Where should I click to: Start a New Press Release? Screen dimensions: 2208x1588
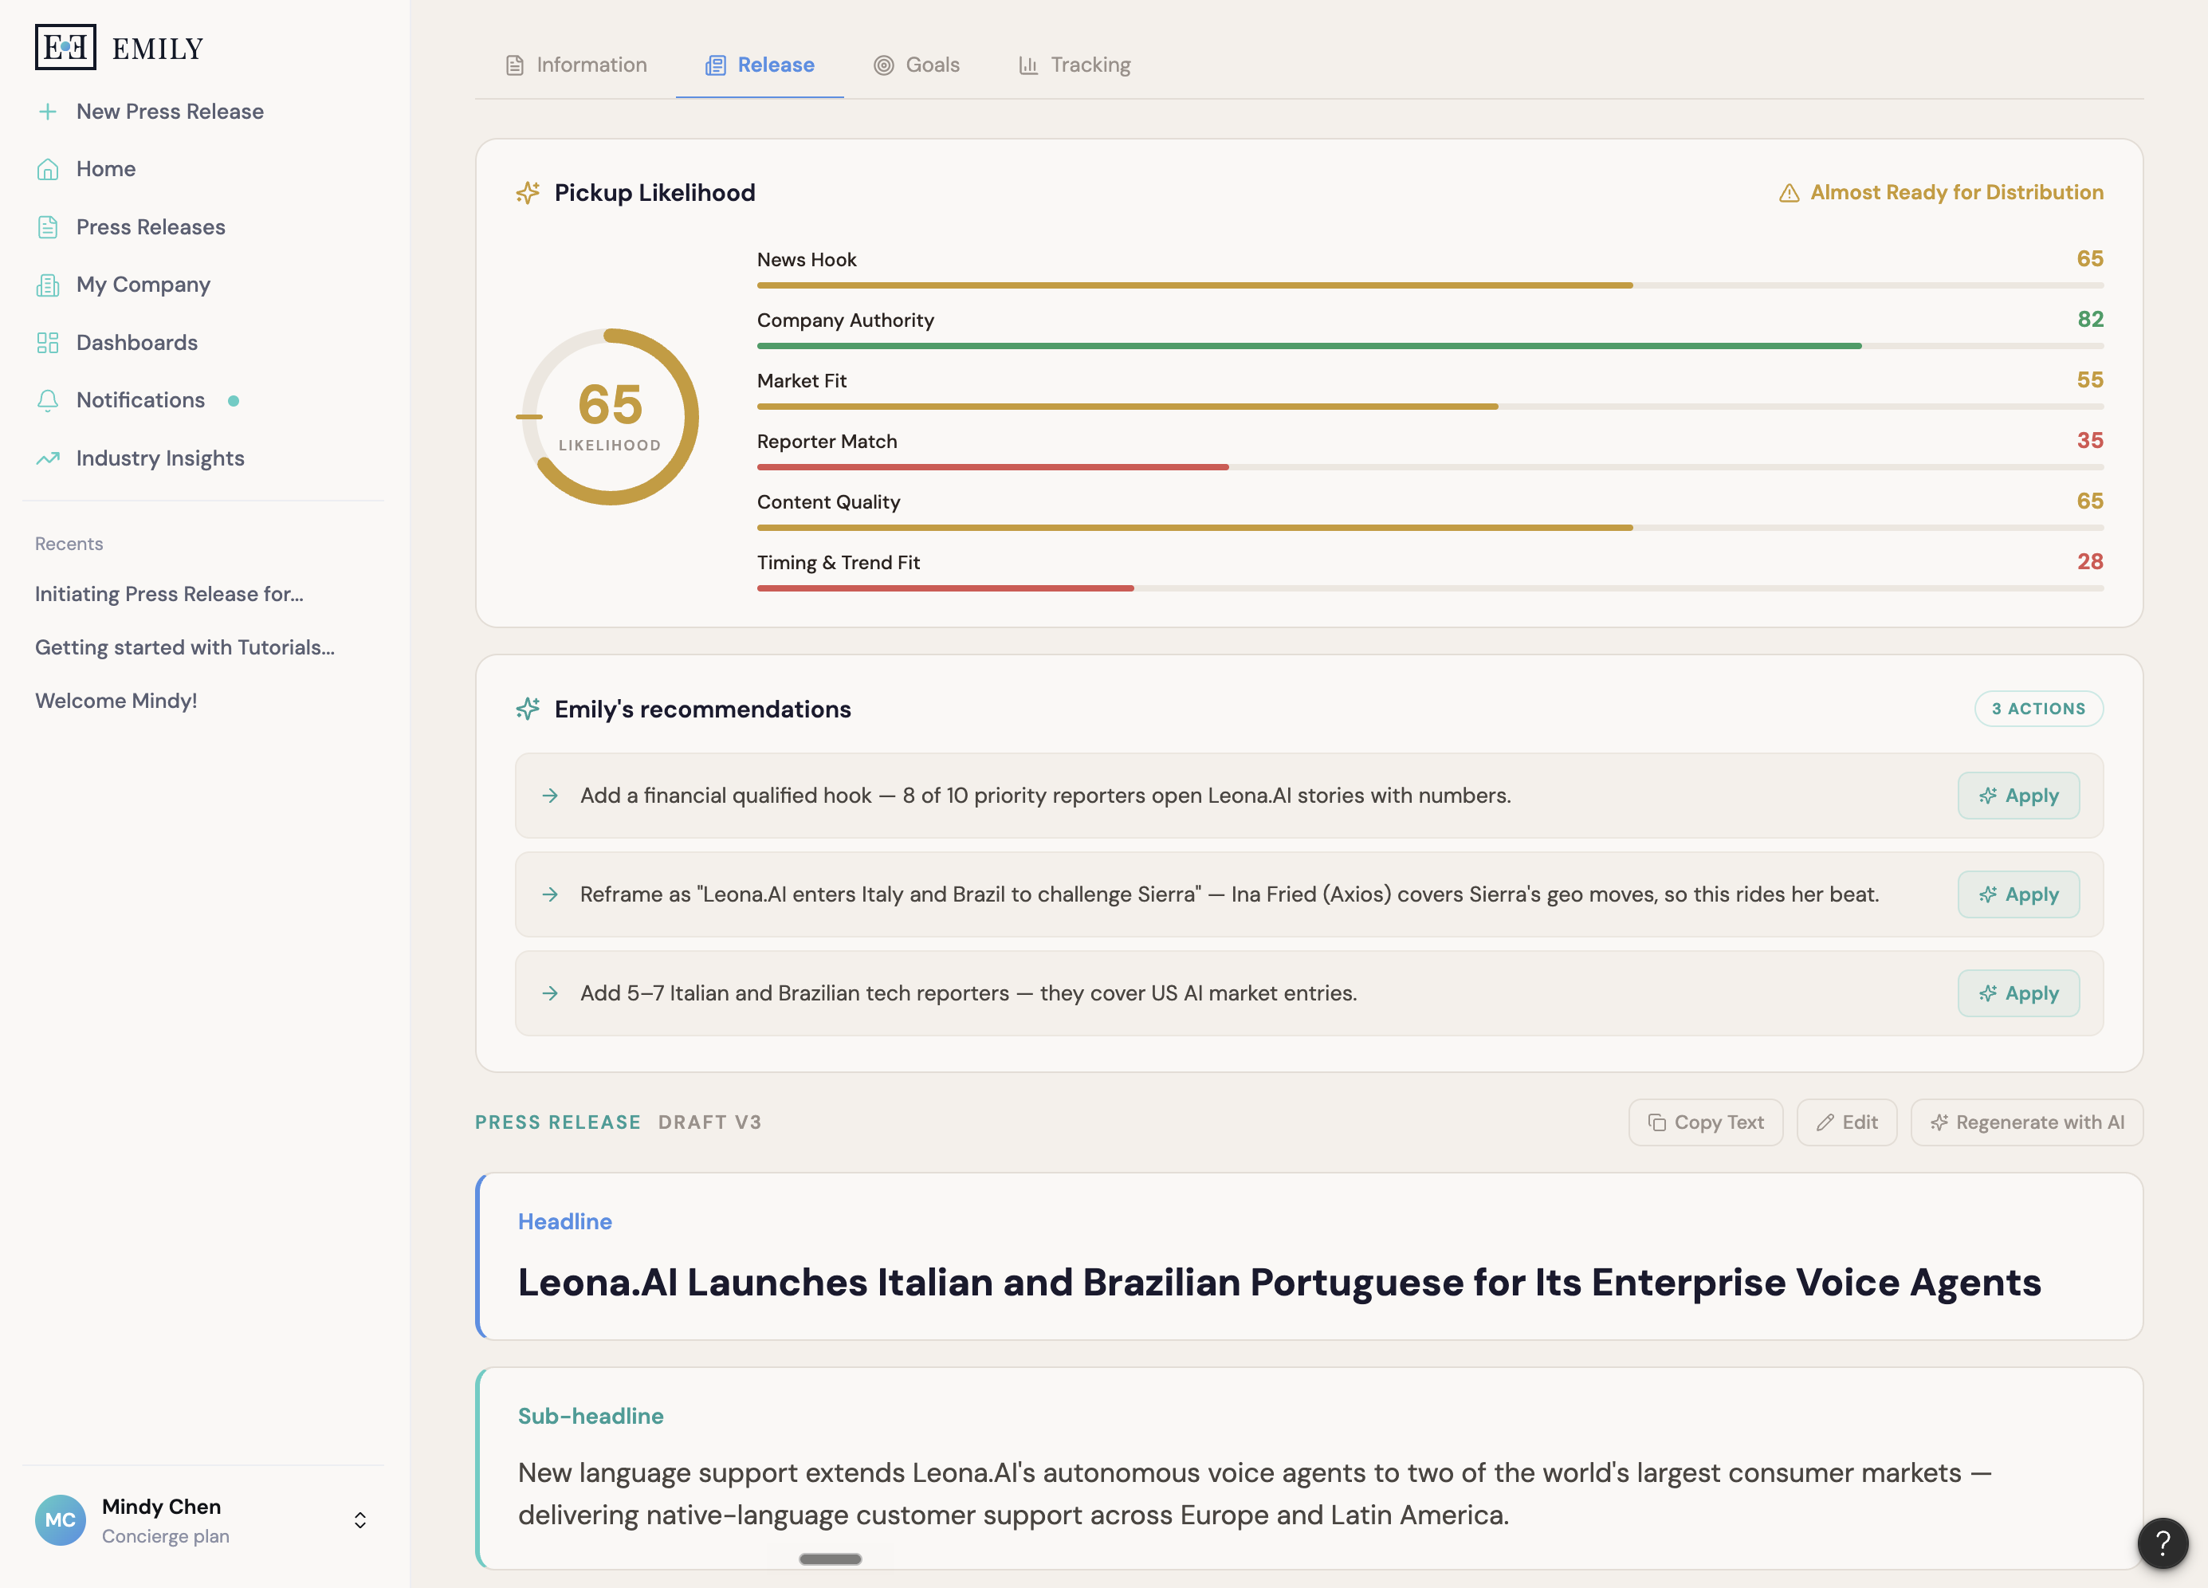[171, 111]
